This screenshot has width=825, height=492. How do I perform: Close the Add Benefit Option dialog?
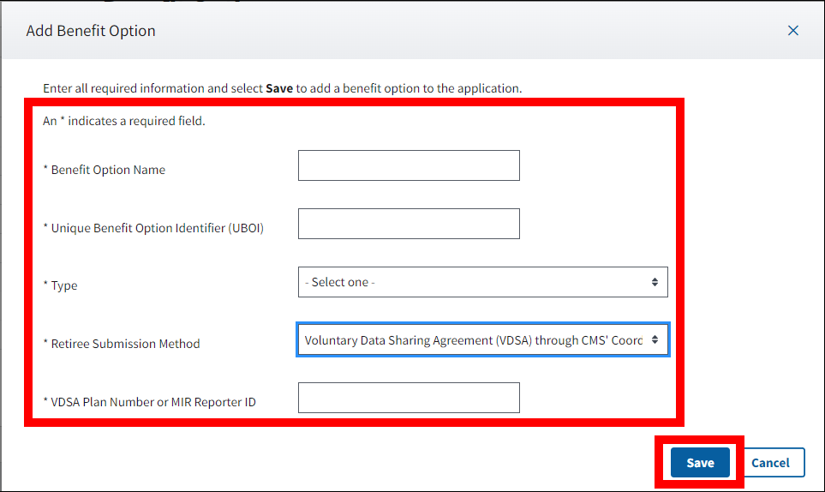pos(792,31)
